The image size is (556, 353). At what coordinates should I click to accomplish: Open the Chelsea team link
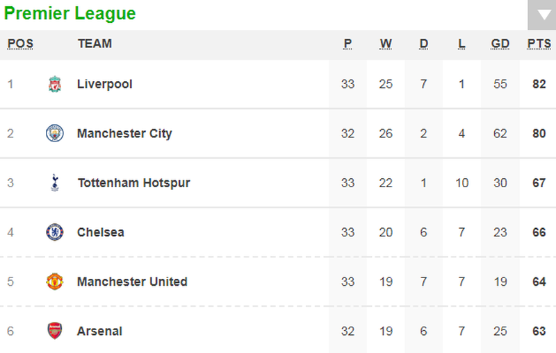(101, 232)
